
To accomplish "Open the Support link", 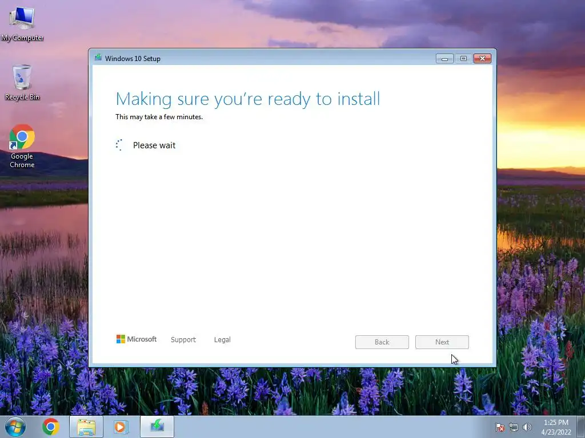I will pos(183,340).
